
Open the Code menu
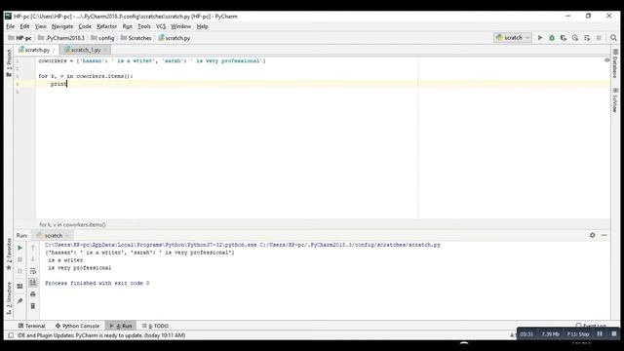pos(85,26)
